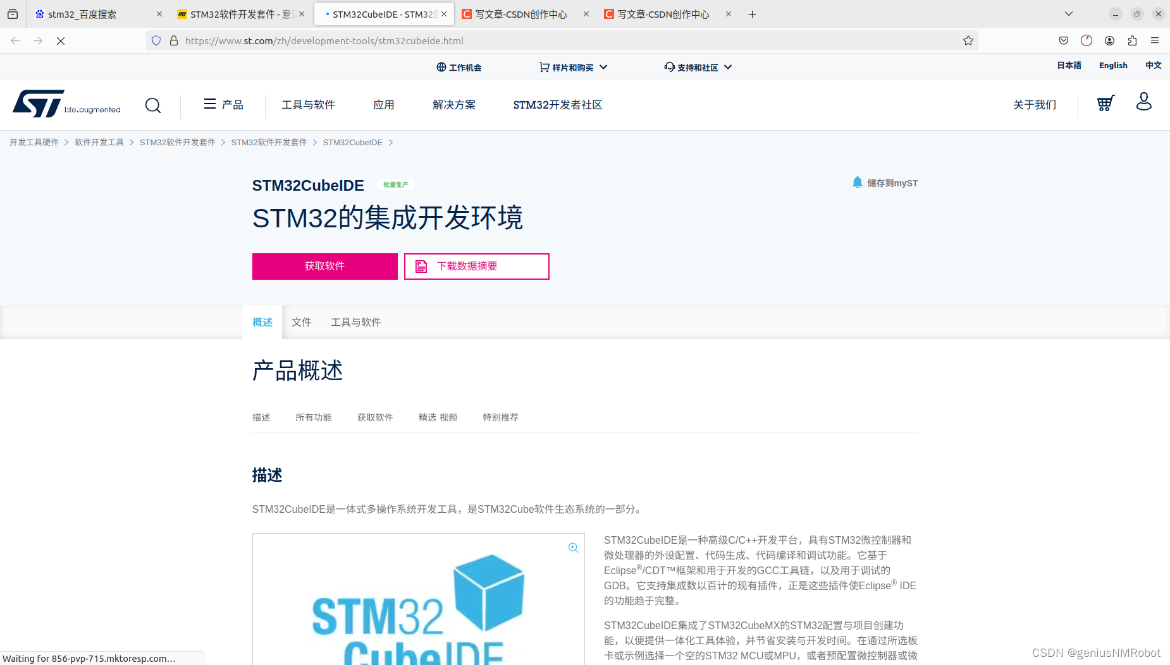Open Firefox account icon in toolbar
The image size is (1170, 665).
click(1109, 40)
